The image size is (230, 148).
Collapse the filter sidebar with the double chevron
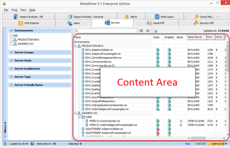(5, 136)
